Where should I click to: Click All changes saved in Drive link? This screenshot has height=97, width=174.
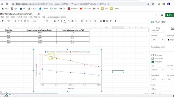click(57, 17)
